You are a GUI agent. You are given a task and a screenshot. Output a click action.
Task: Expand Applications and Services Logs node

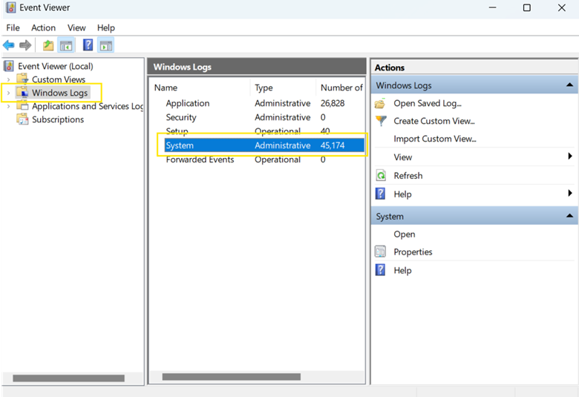(x=8, y=106)
